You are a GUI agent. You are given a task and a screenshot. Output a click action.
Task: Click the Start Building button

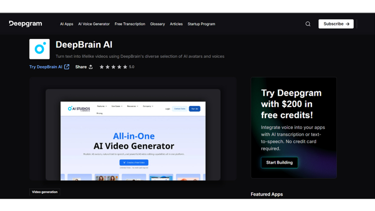coord(279,163)
